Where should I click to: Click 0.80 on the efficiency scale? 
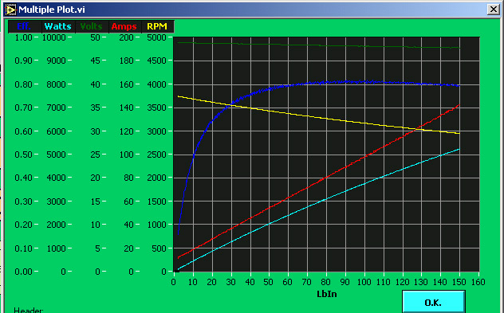click(x=23, y=84)
